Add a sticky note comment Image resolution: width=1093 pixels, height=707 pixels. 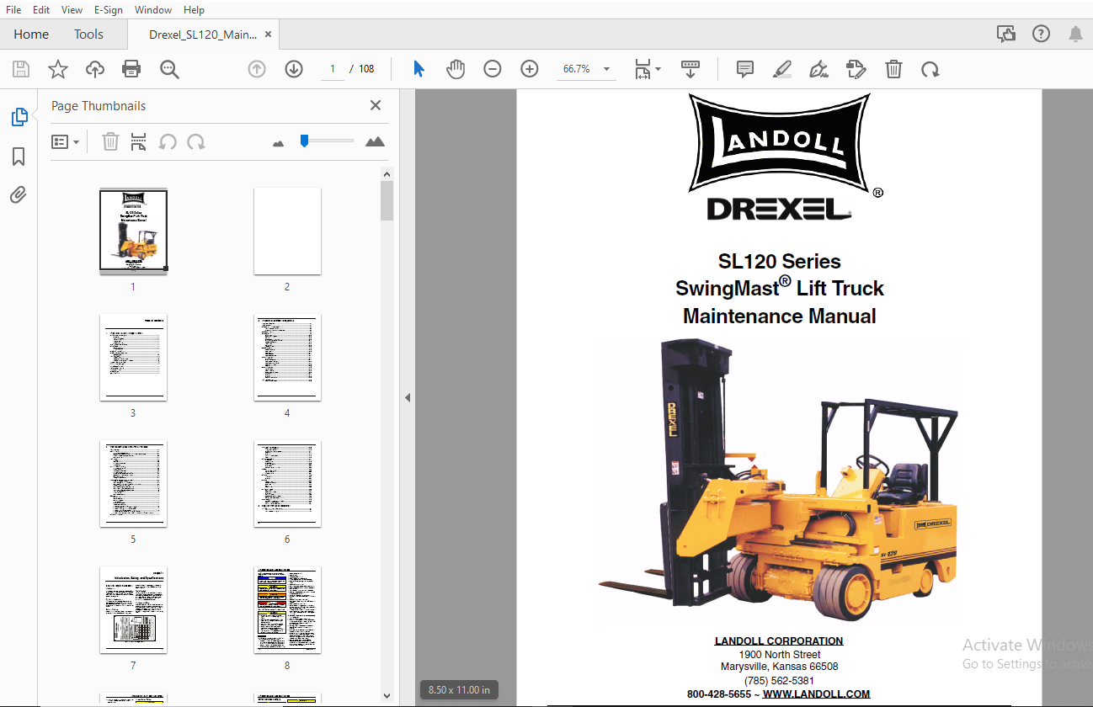(745, 69)
